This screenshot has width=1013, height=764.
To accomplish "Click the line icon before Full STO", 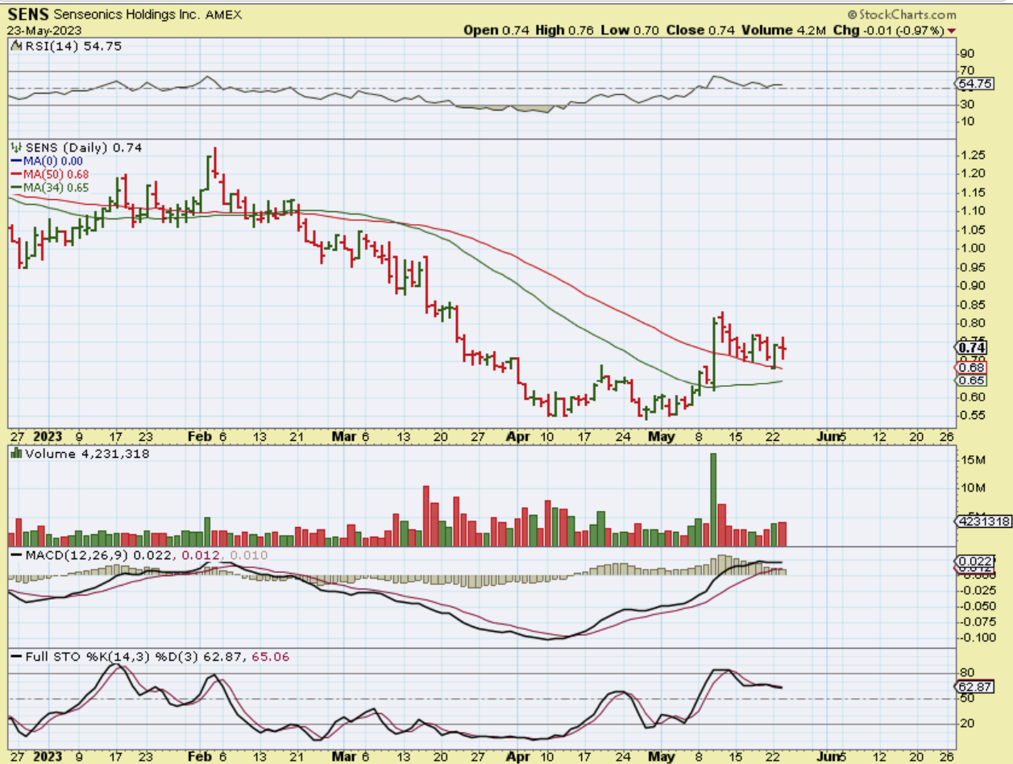I will 16,657.
